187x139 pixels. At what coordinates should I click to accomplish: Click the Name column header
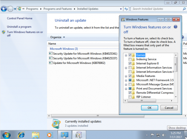(x=52, y=43)
